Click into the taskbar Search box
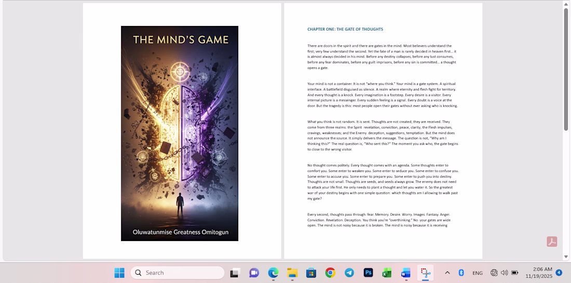The image size is (571, 283). 178,273
